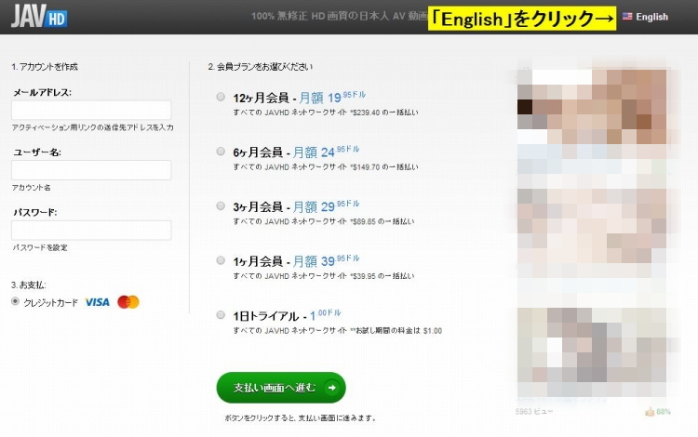The height and width of the screenshot is (437, 698).
Task: Click the 支払い画面へ進む button
Action: [x=281, y=388]
